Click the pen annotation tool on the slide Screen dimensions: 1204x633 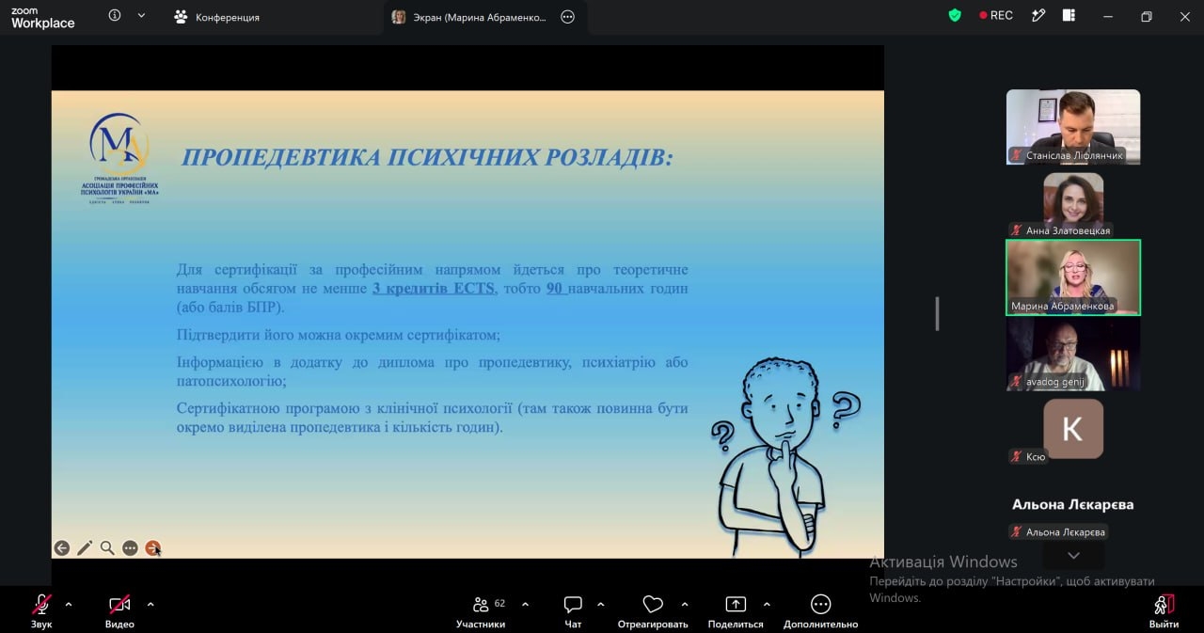coord(85,547)
